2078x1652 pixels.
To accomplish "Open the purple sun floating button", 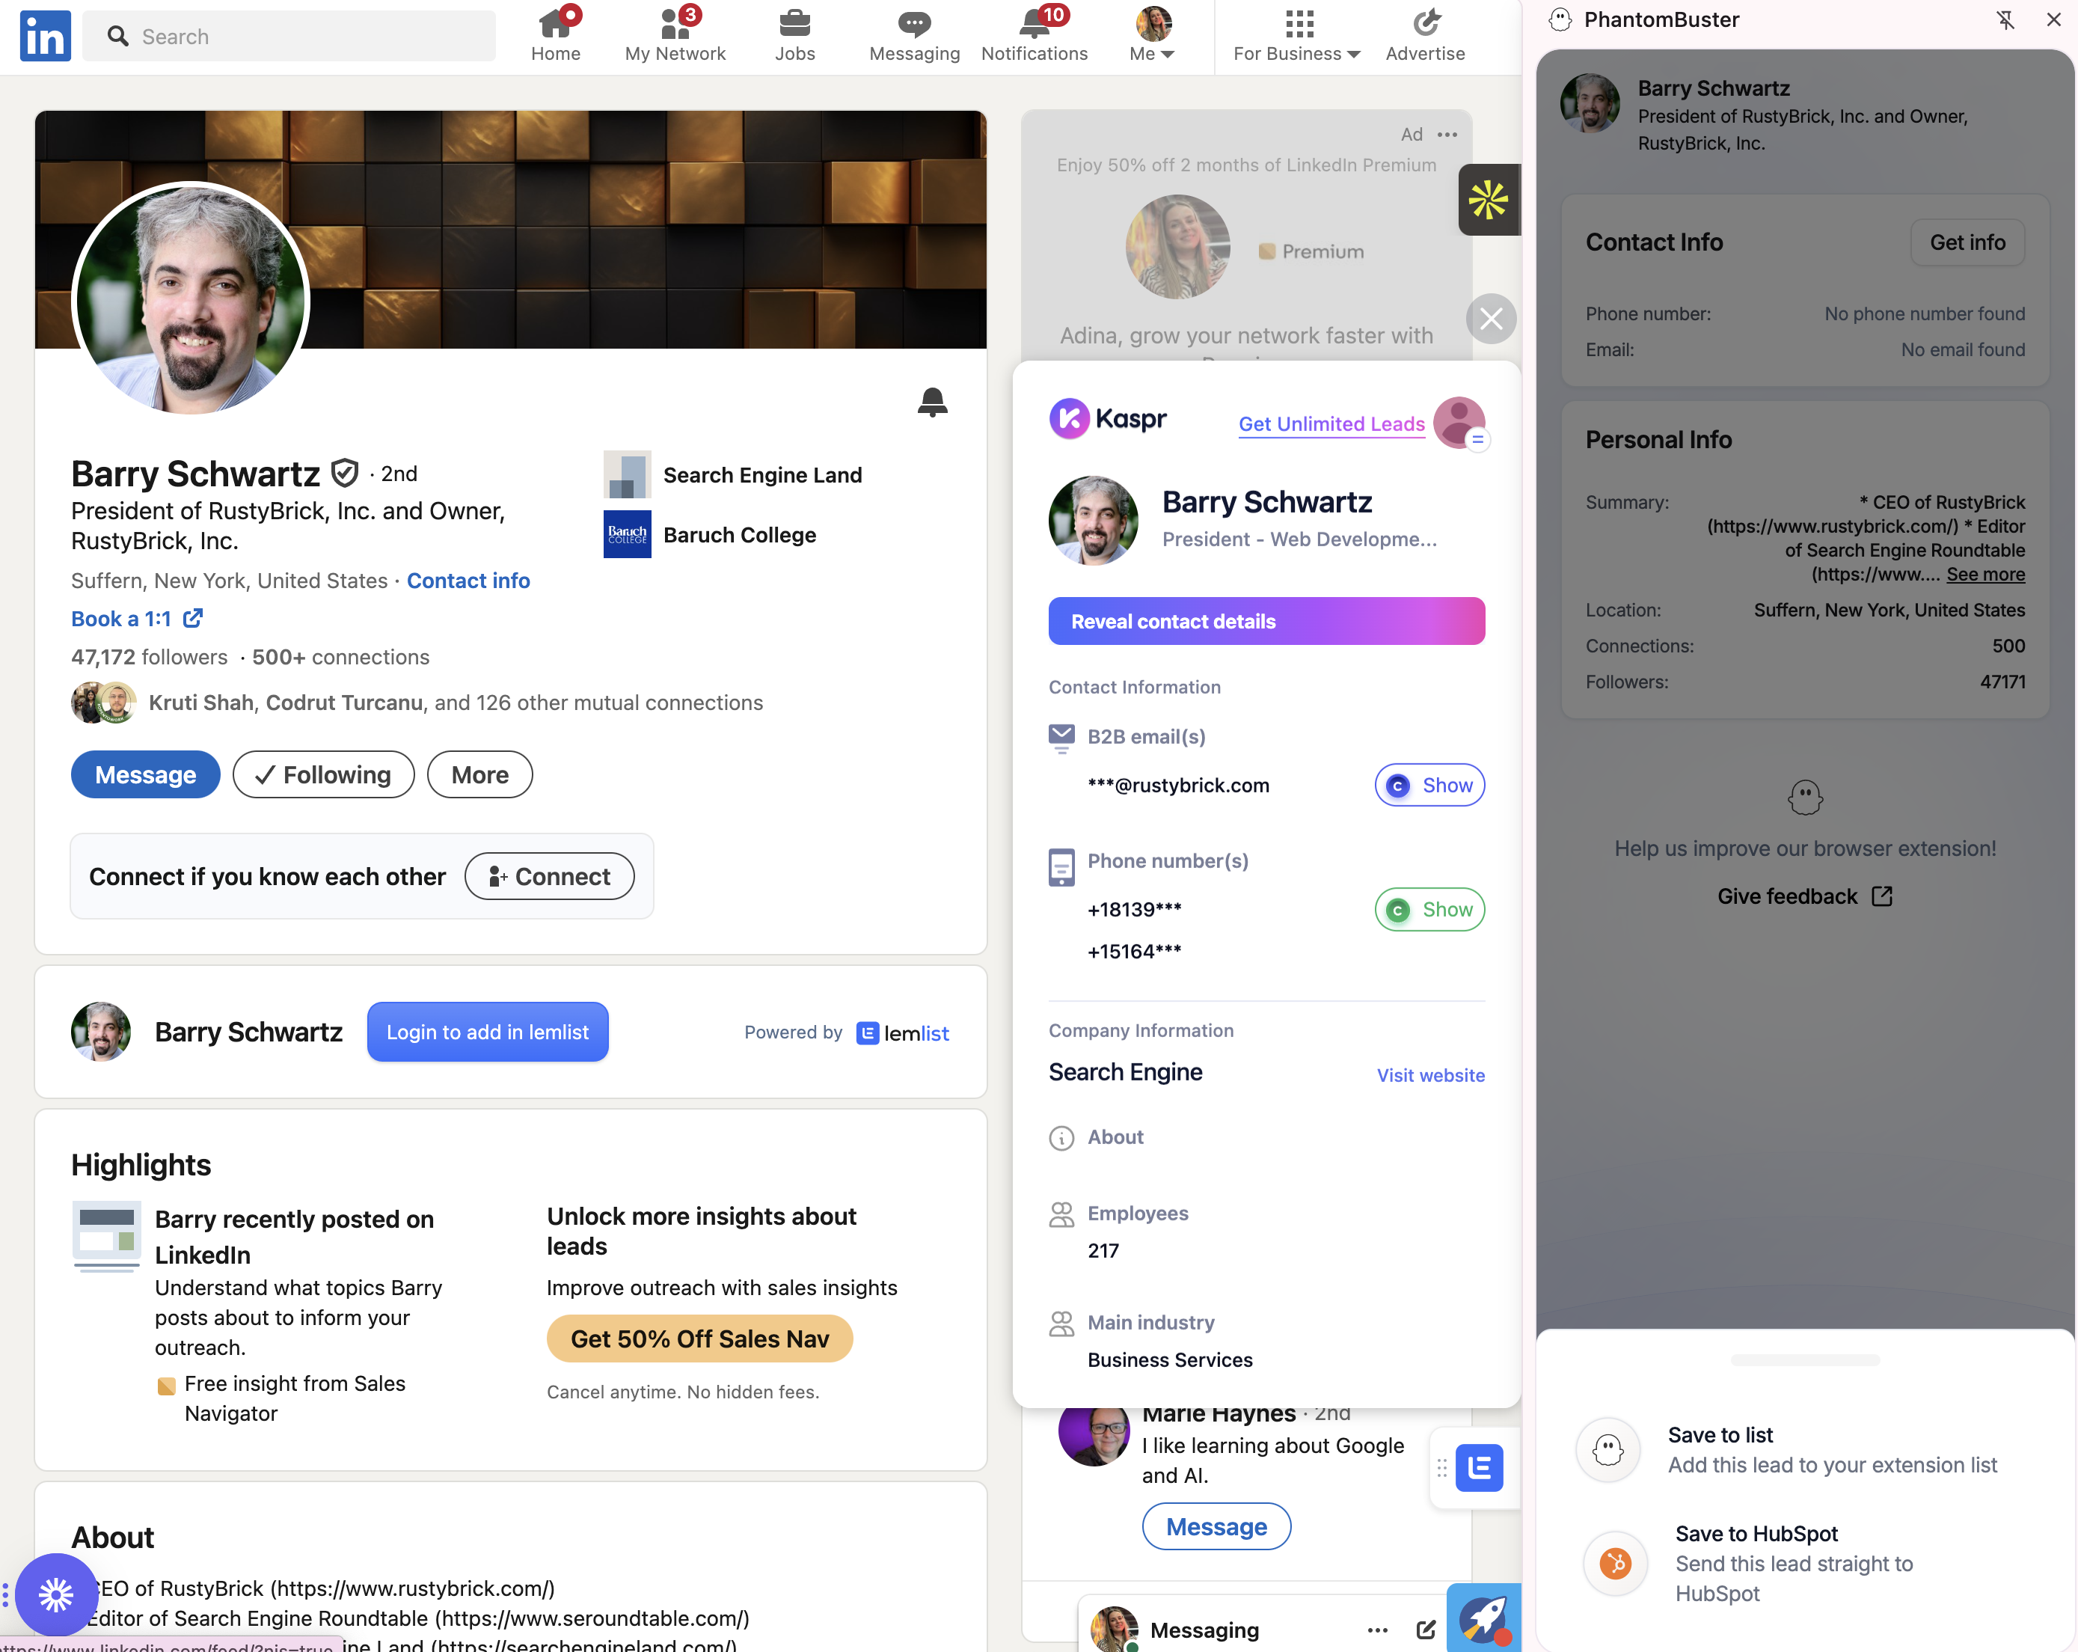I will (x=56, y=1594).
